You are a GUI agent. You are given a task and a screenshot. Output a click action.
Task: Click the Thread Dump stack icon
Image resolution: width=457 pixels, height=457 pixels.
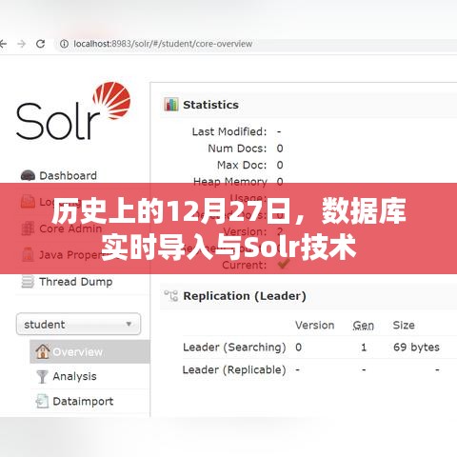28,282
